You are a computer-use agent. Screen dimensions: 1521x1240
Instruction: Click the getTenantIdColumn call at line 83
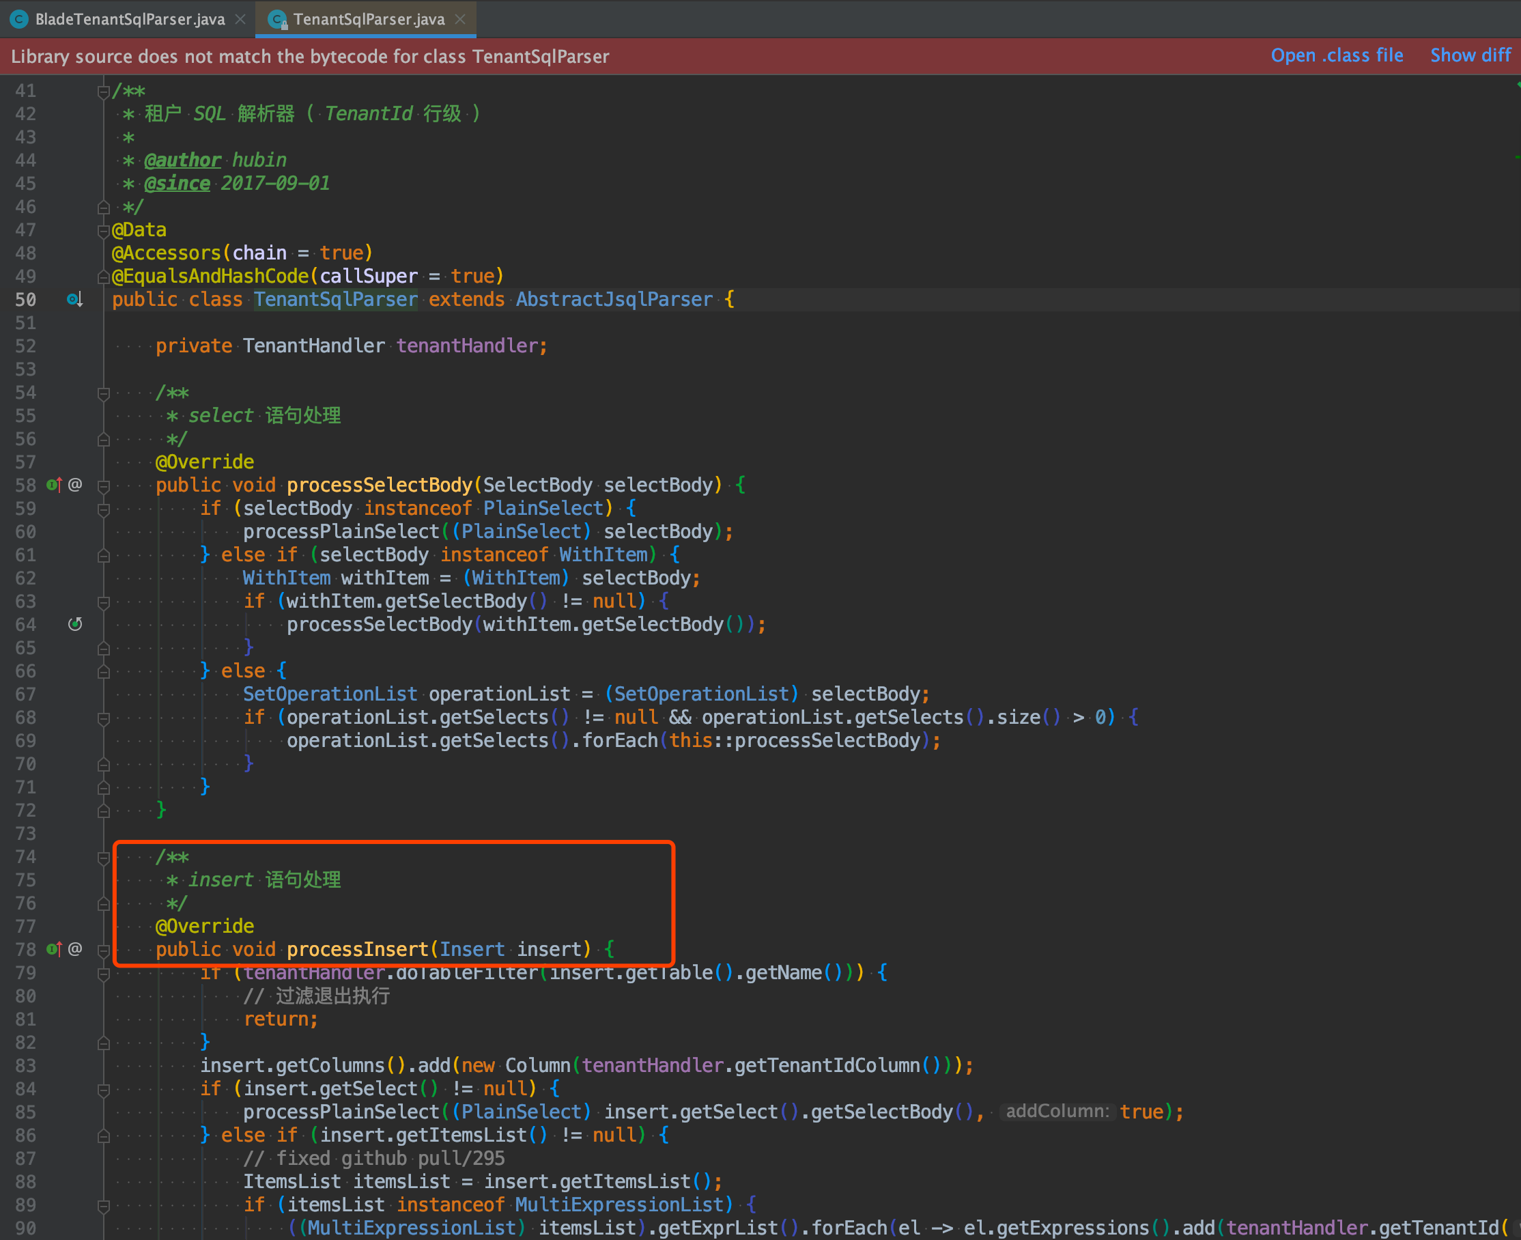tap(827, 1066)
